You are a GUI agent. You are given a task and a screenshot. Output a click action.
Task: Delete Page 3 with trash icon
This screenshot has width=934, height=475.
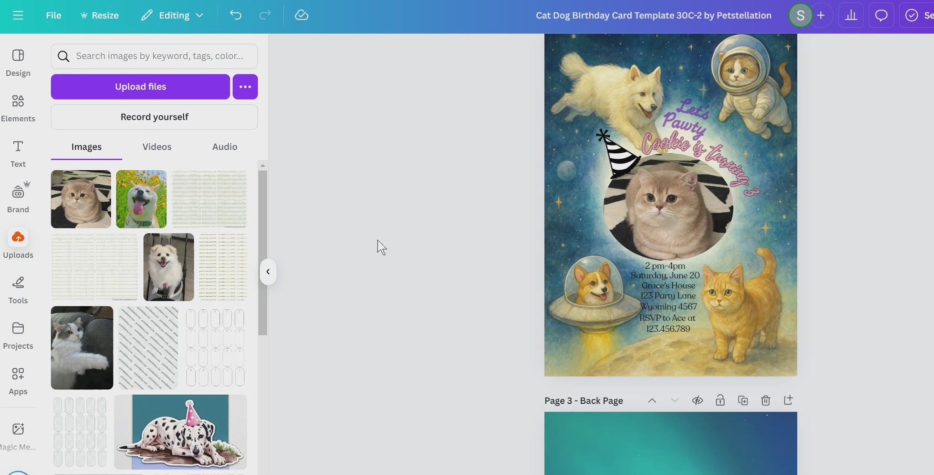tap(766, 400)
